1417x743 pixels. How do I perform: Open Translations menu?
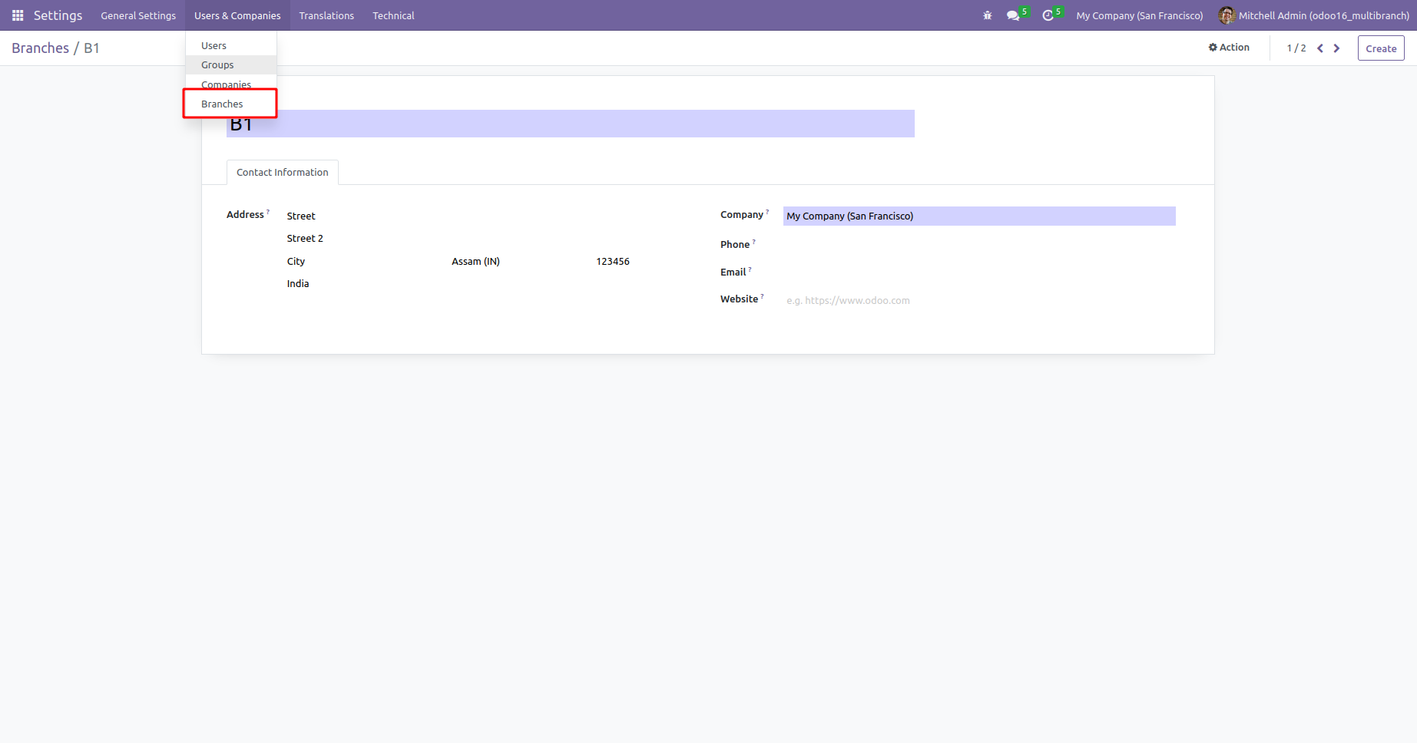pos(326,15)
